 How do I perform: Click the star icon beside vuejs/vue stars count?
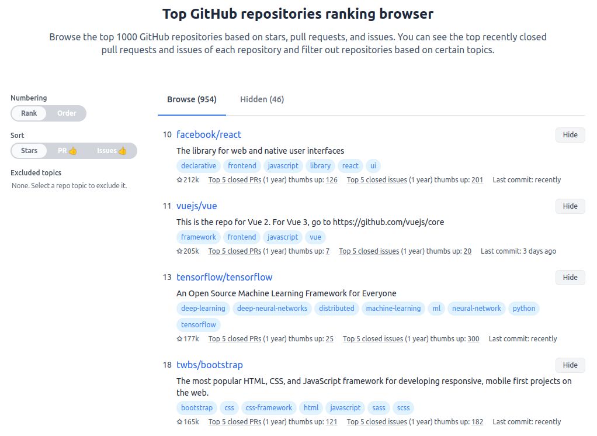(x=179, y=251)
